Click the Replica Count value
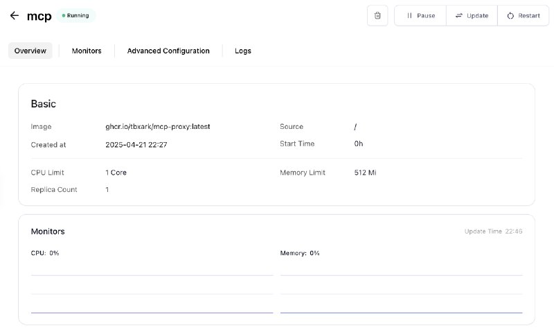The width and height of the screenshot is (554, 332). 107,190
